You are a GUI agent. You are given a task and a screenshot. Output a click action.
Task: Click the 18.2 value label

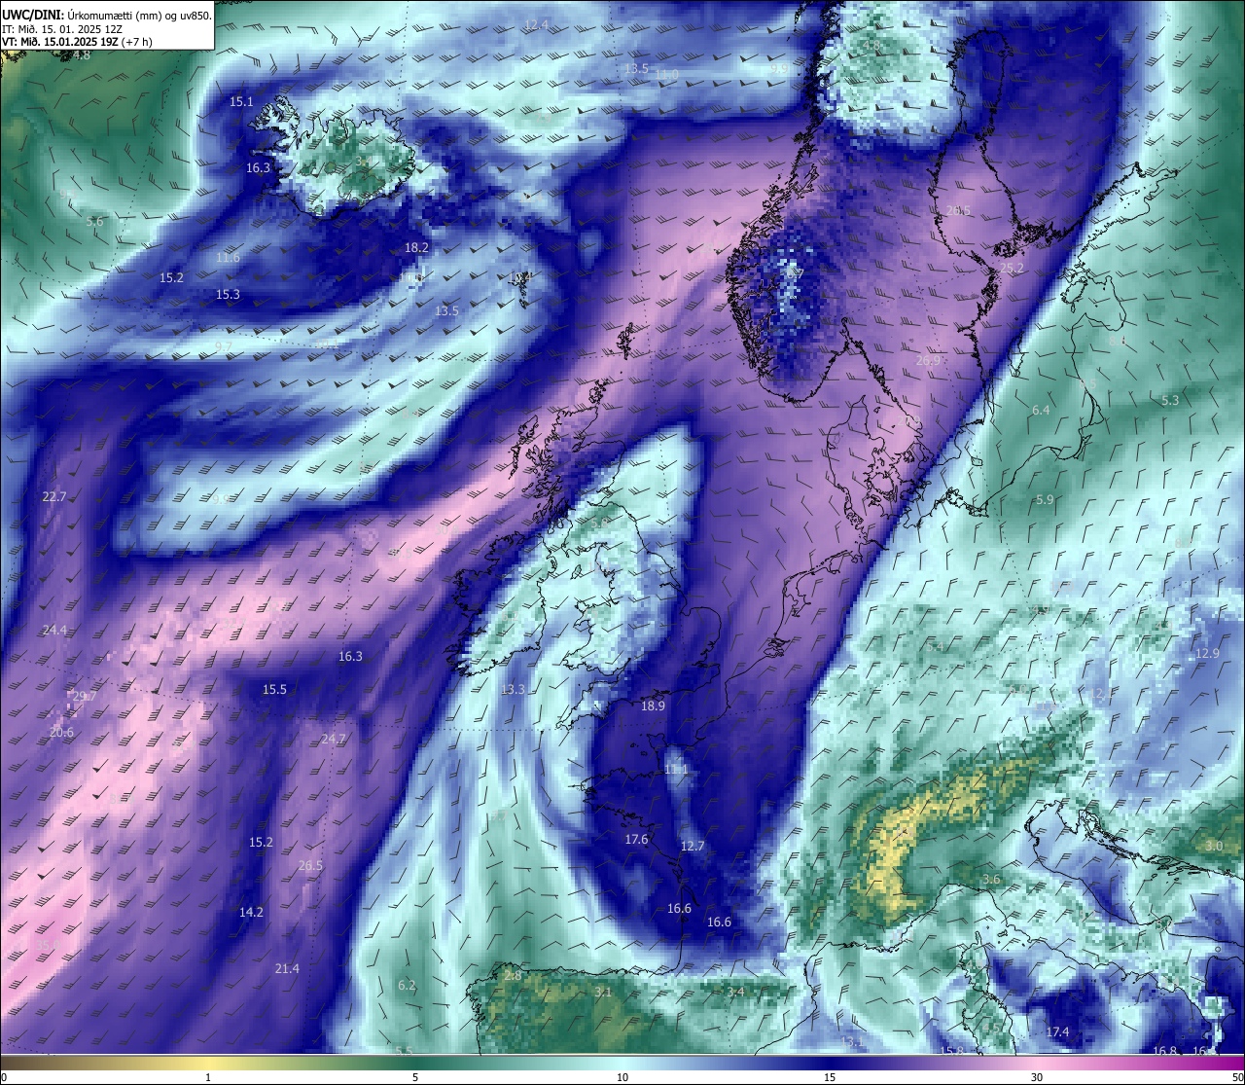416,248
